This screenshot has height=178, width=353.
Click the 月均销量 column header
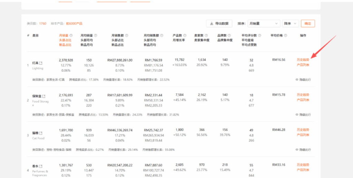coord(87,36)
